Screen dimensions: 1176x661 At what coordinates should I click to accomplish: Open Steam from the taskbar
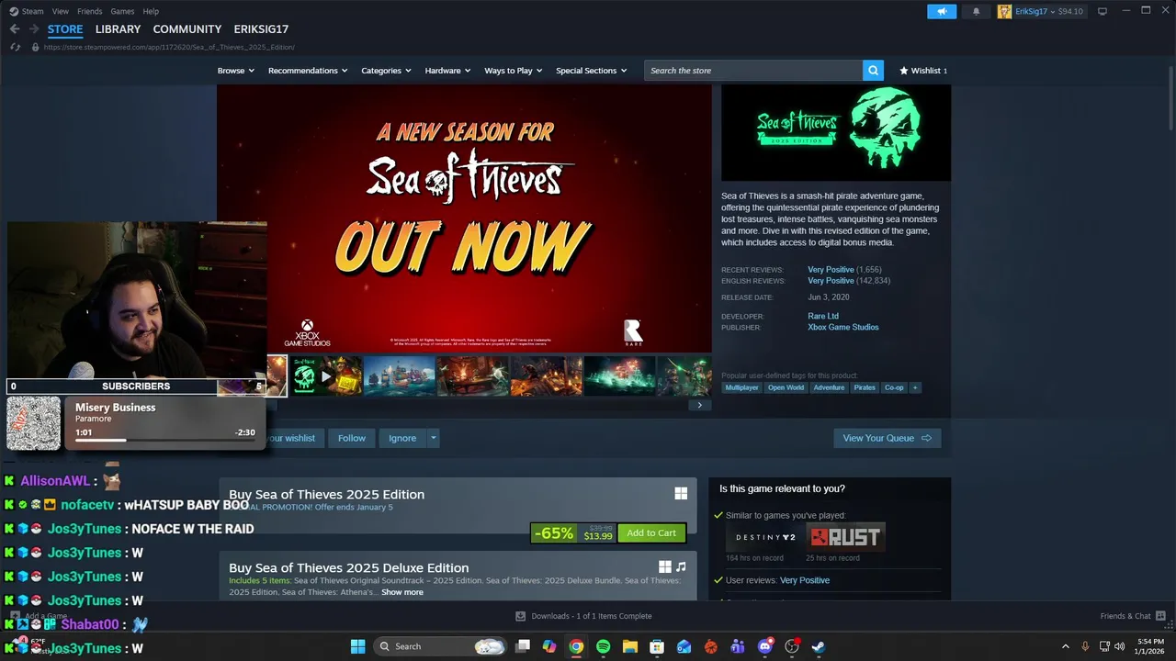(x=818, y=646)
